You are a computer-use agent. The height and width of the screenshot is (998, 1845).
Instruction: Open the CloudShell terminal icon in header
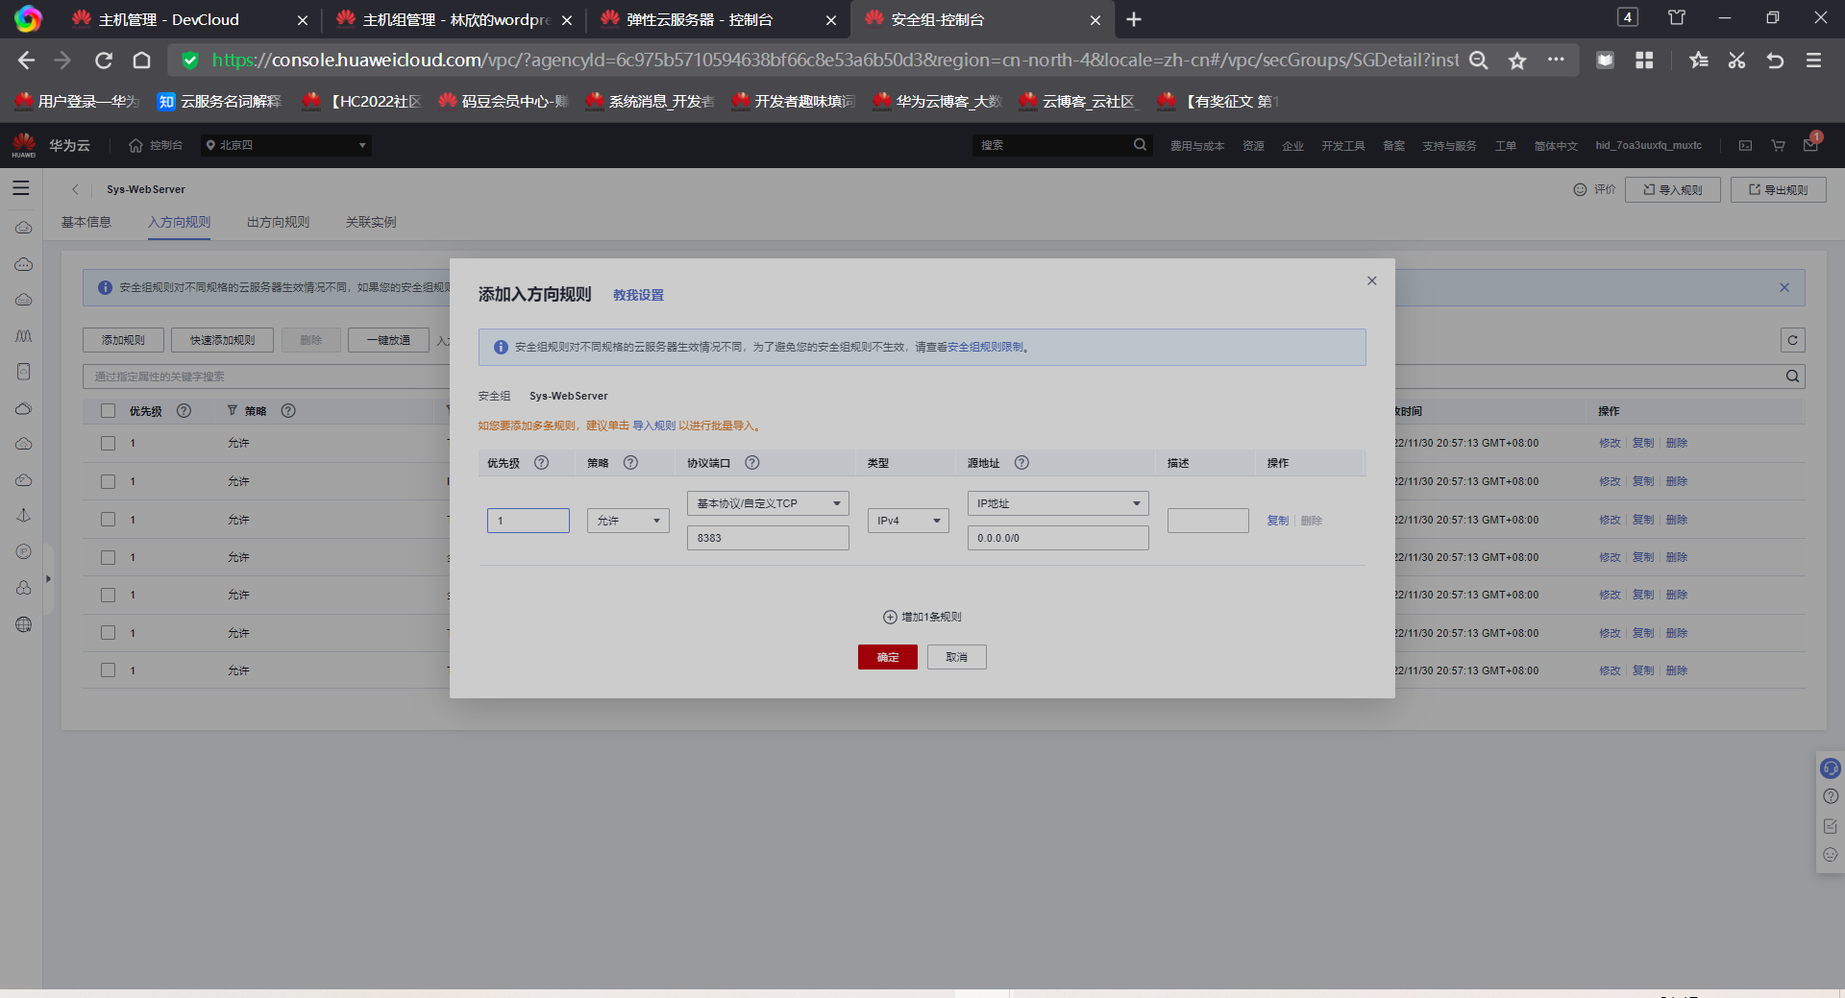(1745, 146)
